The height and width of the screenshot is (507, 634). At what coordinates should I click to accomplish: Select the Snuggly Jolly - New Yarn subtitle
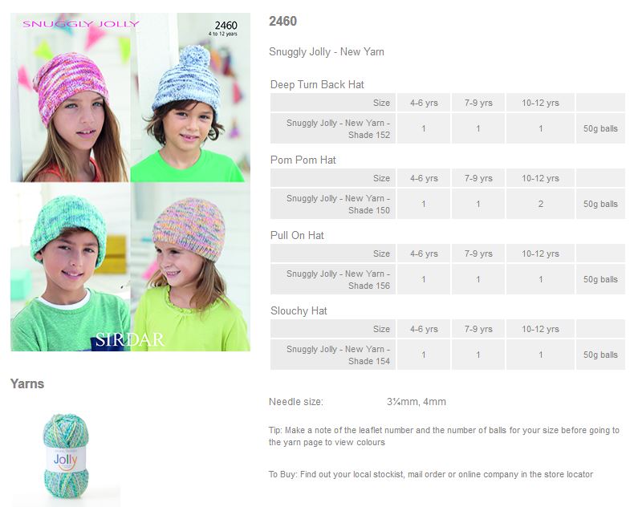327,52
